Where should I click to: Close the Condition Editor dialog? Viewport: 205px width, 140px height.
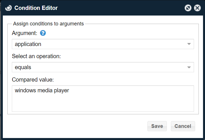197,8
